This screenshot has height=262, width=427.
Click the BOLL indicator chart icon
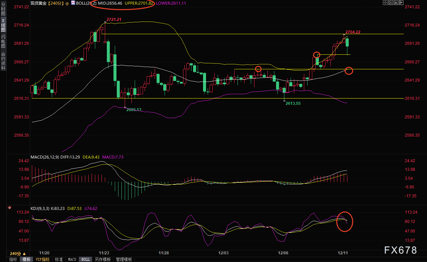73,3
